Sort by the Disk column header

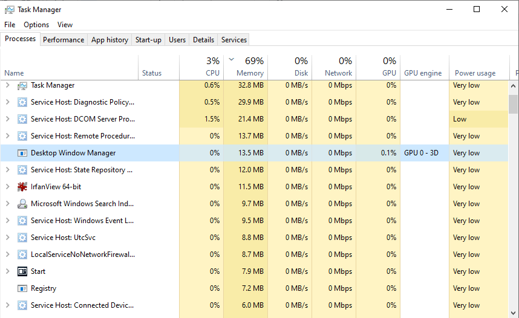(x=290, y=68)
